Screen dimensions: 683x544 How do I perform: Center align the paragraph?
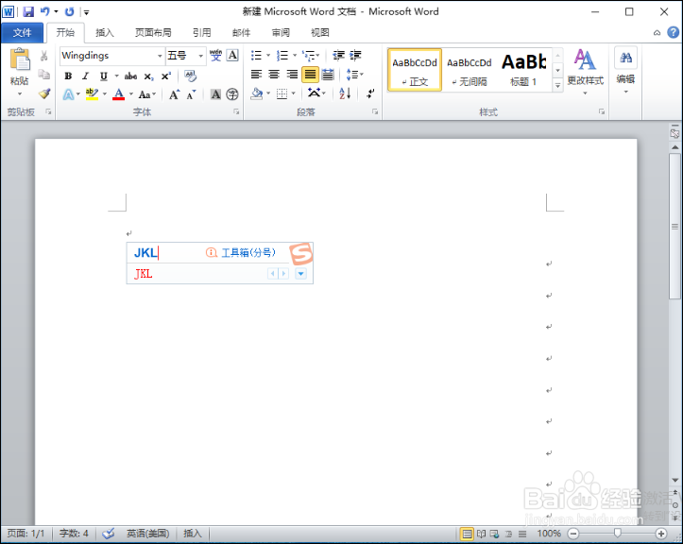click(x=274, y=75)
